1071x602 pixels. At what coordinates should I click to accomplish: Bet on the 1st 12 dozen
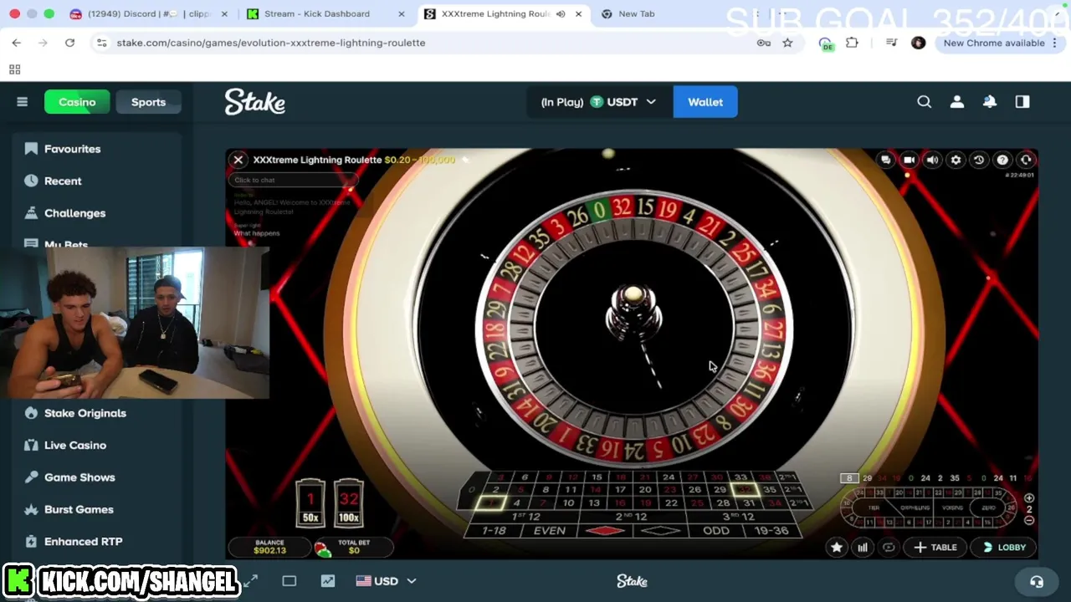tap(525, 517)
